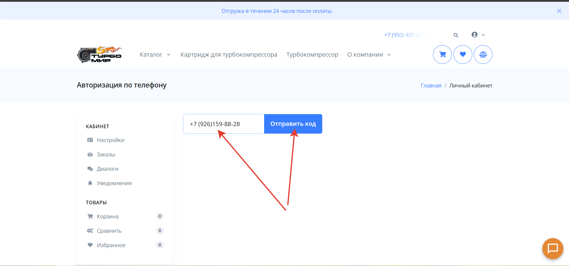Open Уведомления in the cabinet sidebar
Viewport: 569px width, 266px height.
pos(114,183)
